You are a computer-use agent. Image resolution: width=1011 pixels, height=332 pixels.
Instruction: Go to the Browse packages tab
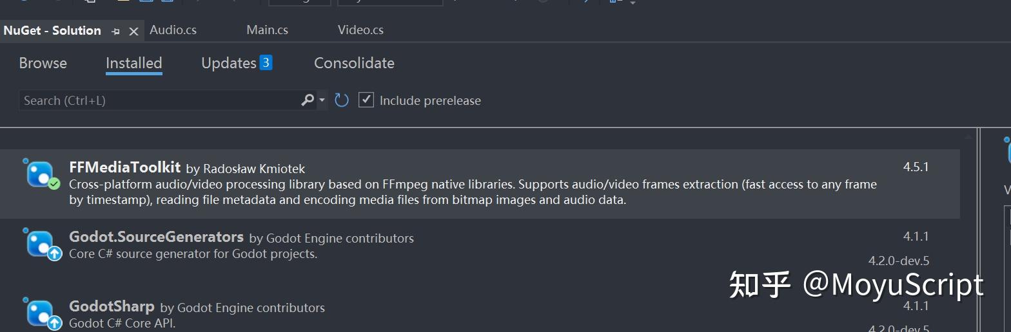[x=43, y=63]
